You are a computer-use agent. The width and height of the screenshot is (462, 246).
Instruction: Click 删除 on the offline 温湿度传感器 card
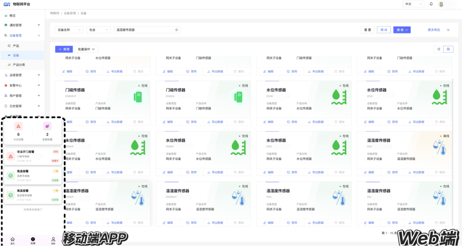tap(440, 172)
